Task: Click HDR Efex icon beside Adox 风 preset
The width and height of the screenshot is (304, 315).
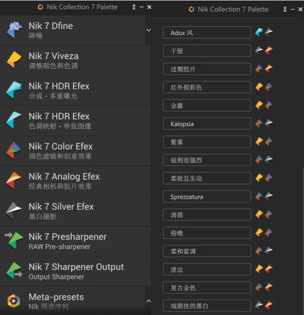Action: click(259, 32)
